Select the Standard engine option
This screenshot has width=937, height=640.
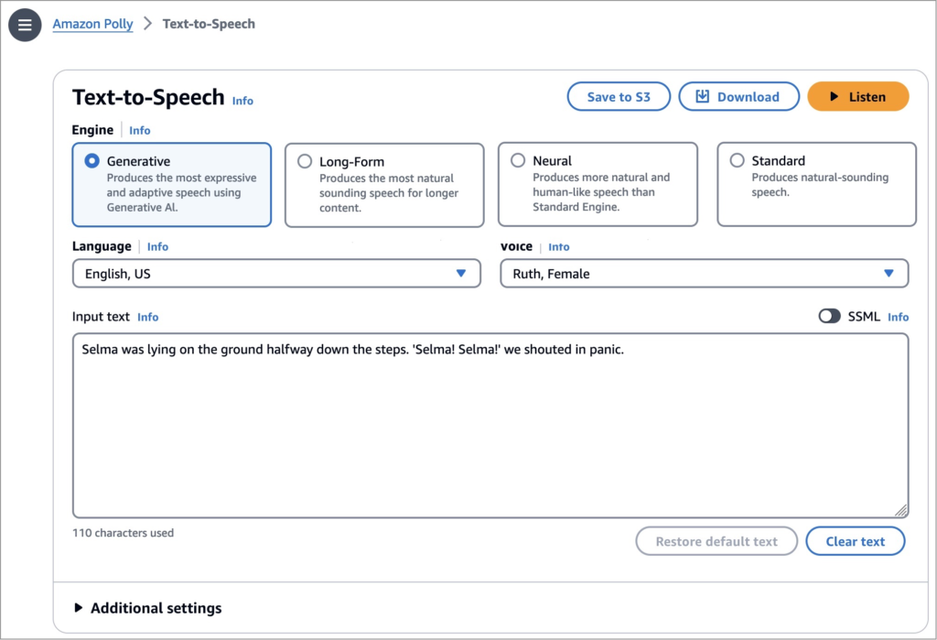(x=738, y=160)
